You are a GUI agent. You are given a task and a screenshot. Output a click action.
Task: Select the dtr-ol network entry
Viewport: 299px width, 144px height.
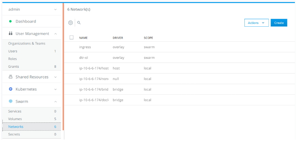tap(84, 57)
